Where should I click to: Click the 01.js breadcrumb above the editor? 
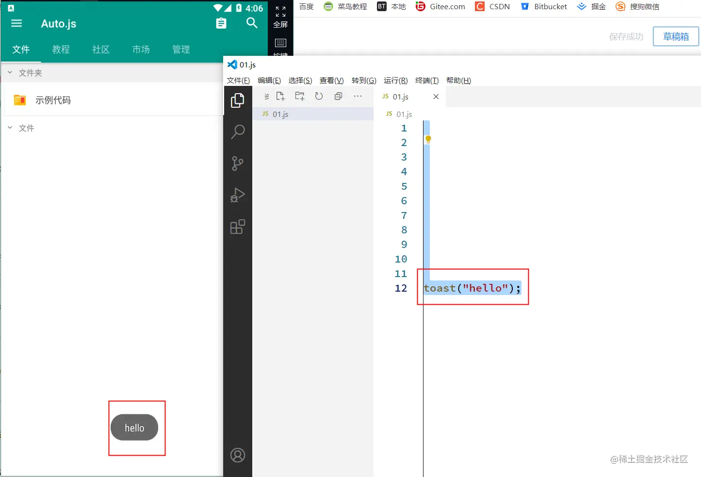399,114
